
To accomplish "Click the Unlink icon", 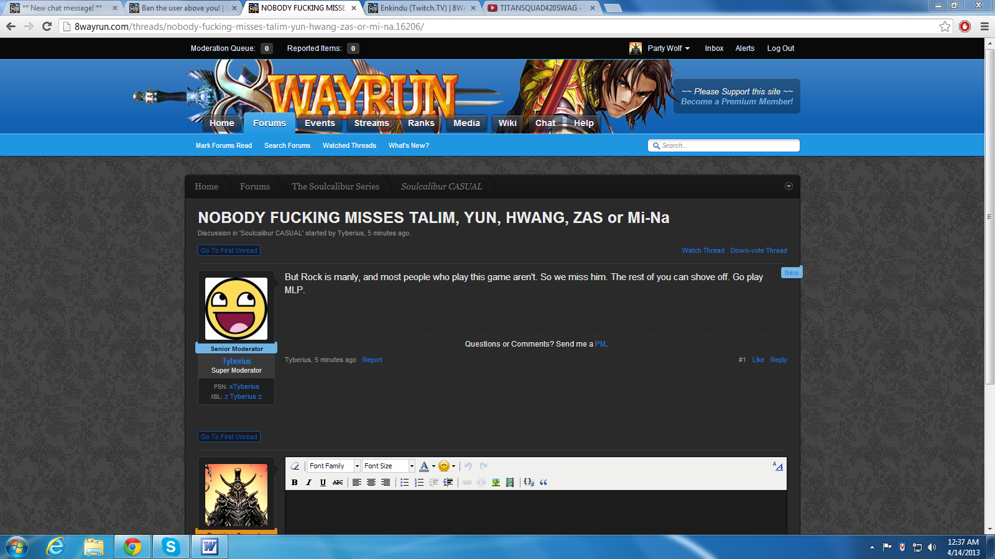I will click(x=481, y=483).
